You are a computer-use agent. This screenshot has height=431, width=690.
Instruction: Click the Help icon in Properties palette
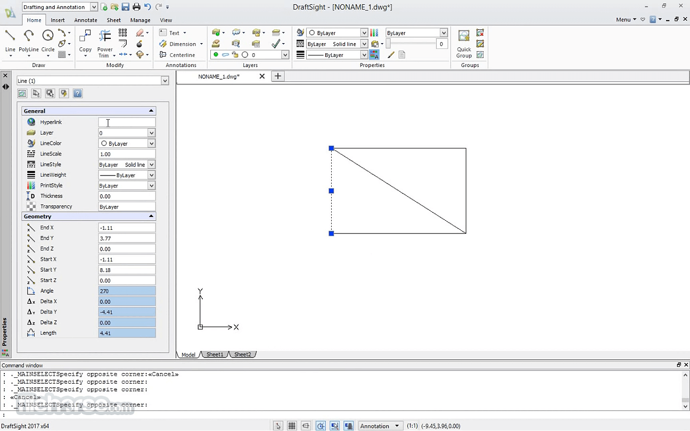tap(78, 94)
